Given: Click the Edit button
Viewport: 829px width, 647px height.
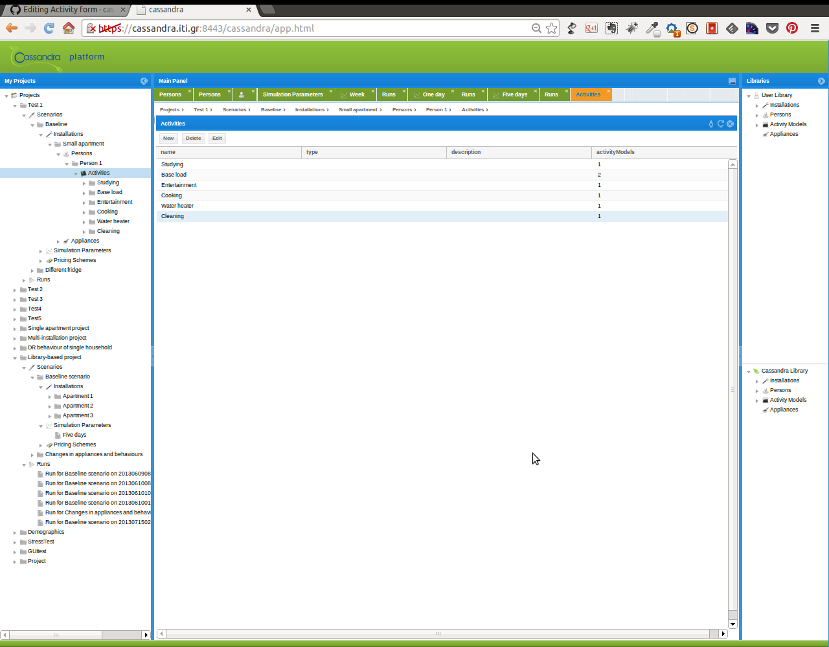Looking at the screenshot, I should click(x=217, y=138).
